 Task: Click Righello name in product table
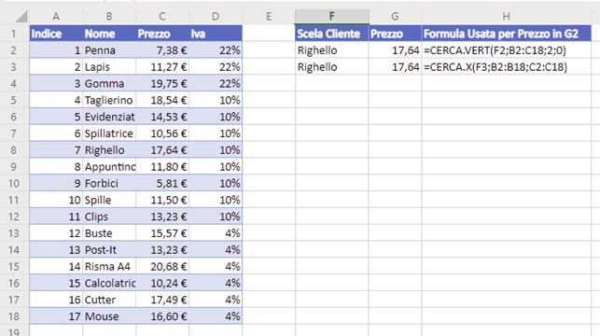point(109,150)
